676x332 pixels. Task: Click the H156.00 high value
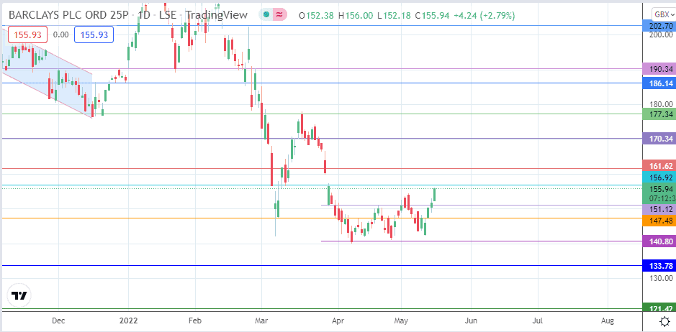point(356,16)
